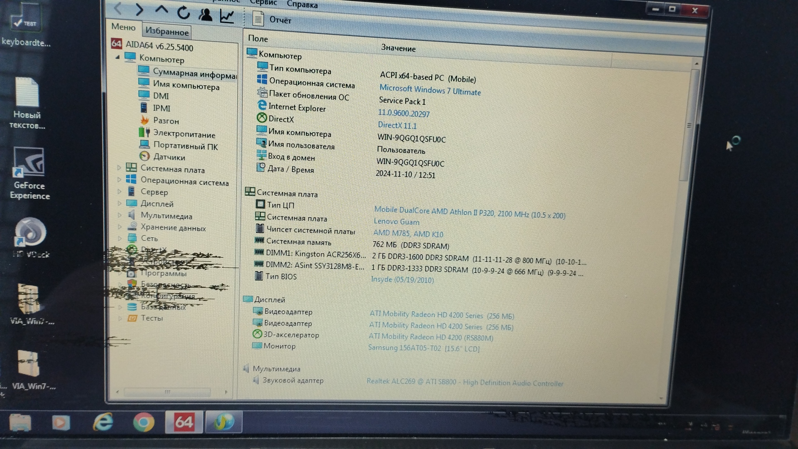This screenshot has height=449, width=798.
Task: Click the Lenovo Guam motherboard link
Action: tap(396, 222)
